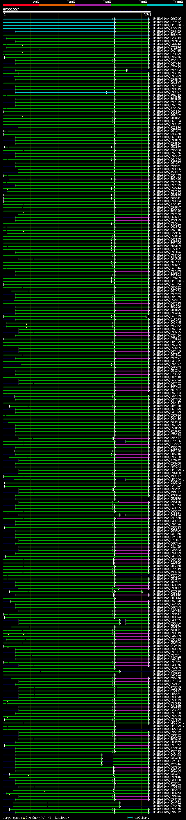Click label UniRef100_B4FNL8
This screenshot has height=820, width=186.
pos(167,387)
